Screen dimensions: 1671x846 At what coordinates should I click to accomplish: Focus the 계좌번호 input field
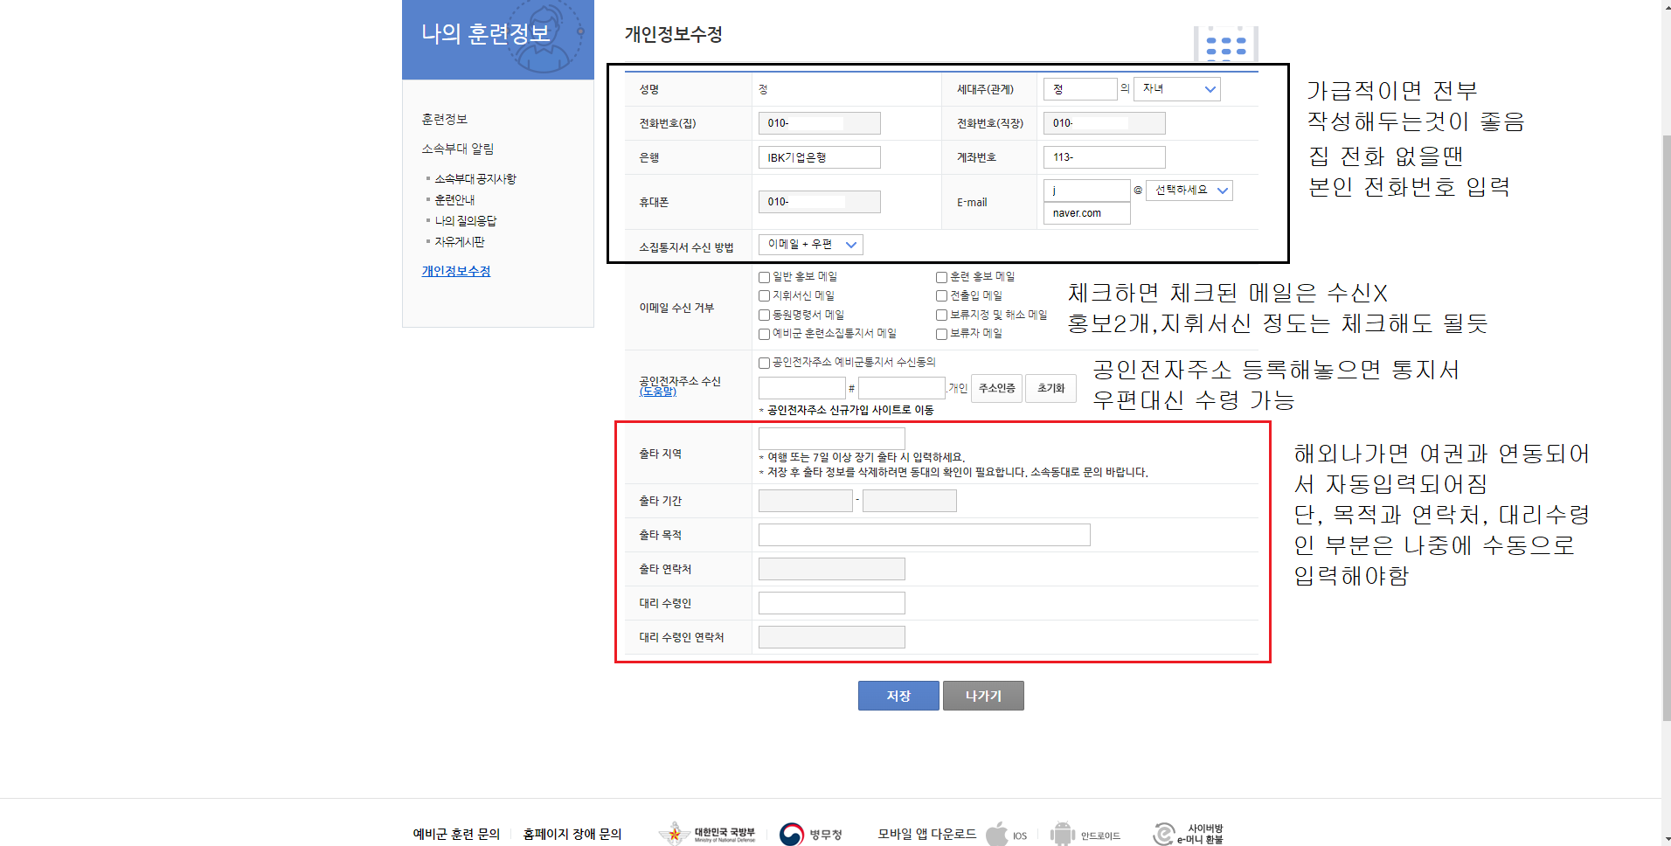tap(1105, 157)
